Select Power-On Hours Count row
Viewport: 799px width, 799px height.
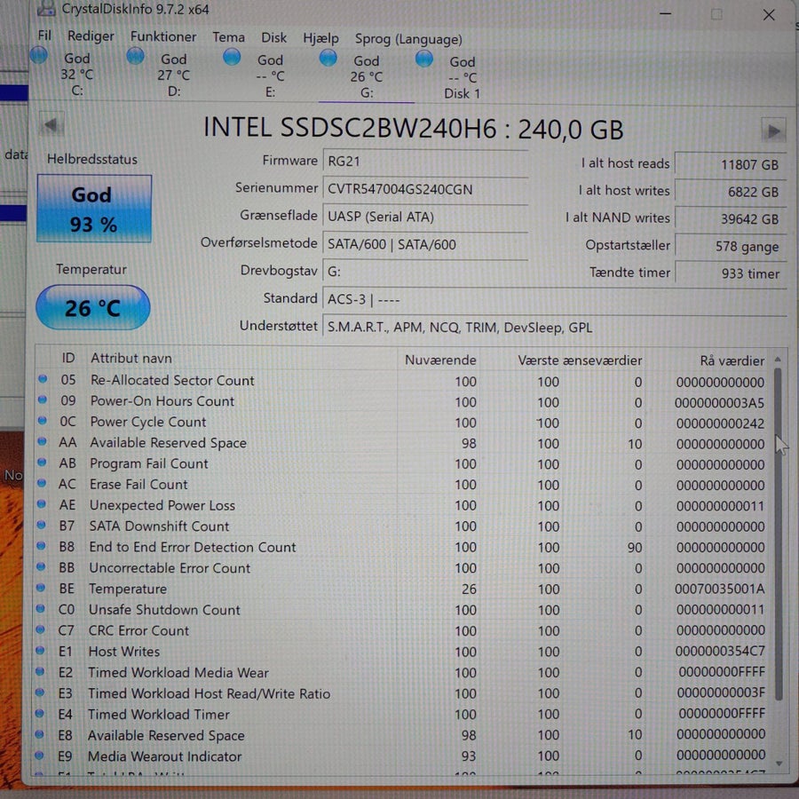[x=402, y=402]
